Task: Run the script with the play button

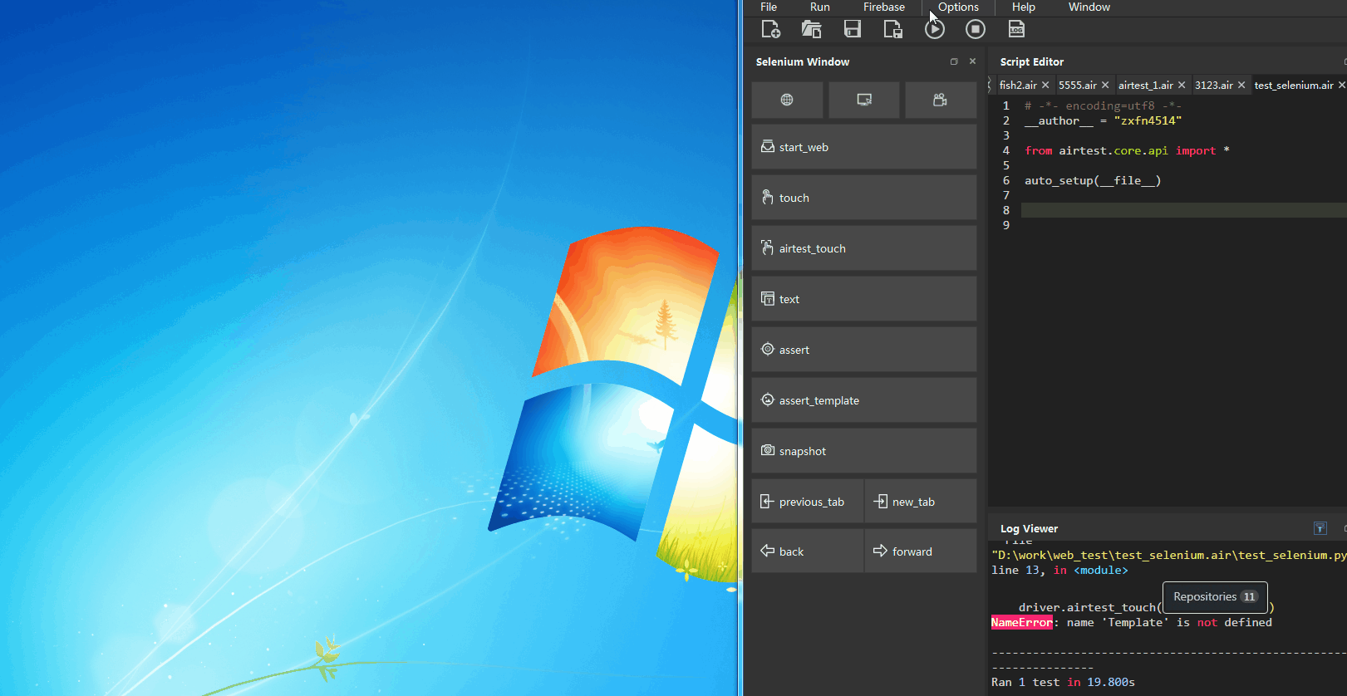Action: click(935, 29)
